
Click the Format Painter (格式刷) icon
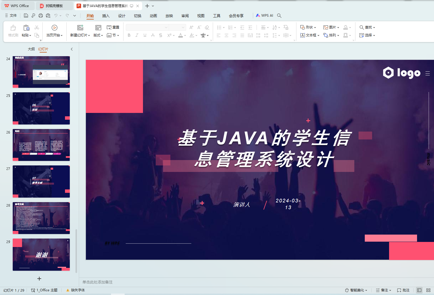coord(13,28)
